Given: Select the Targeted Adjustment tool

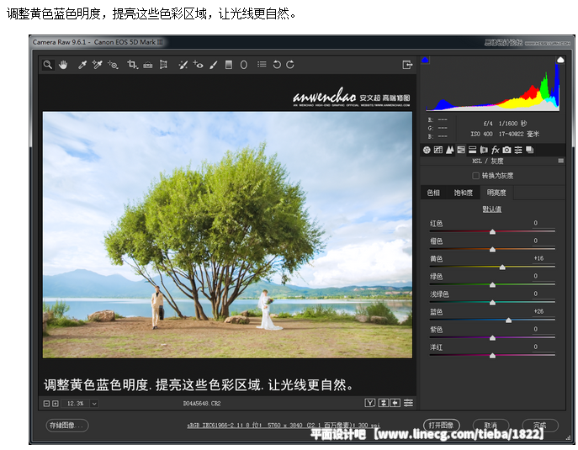Looking at the screenshot, I should tap(113, 65).
